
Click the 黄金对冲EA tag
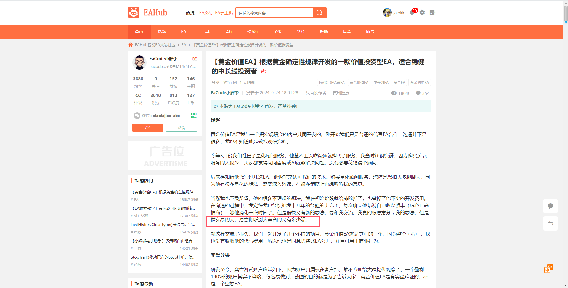coord(420,83)
